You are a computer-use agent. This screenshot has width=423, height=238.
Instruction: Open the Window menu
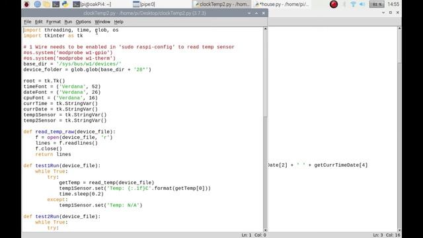coord(102,22)
